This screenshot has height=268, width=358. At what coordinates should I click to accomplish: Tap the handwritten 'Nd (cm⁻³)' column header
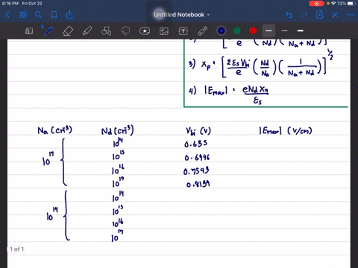point(117,130)
